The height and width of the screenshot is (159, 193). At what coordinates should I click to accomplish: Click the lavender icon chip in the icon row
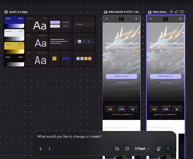coord(78,59)
